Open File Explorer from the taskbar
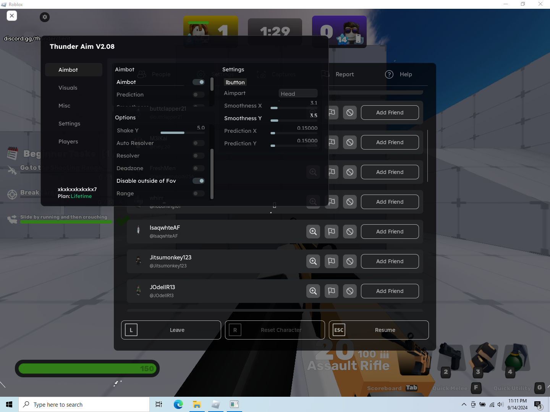Screen dimensions: 550x412 [x=197, y=404]
